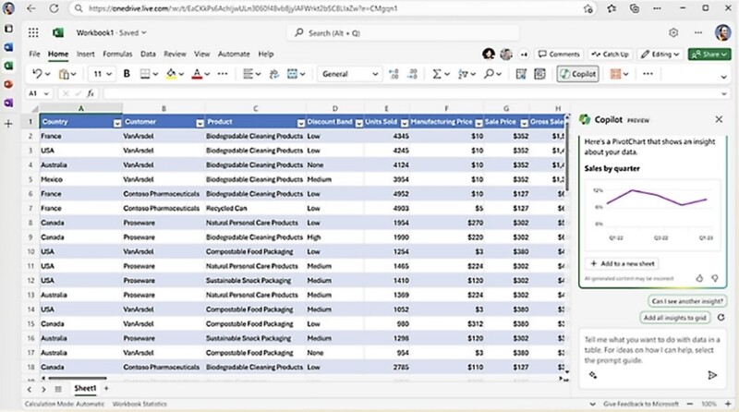This screenshot has width=739, height=412.
Task: Open the Insert ribbon tab
Action: pos(85,55)
